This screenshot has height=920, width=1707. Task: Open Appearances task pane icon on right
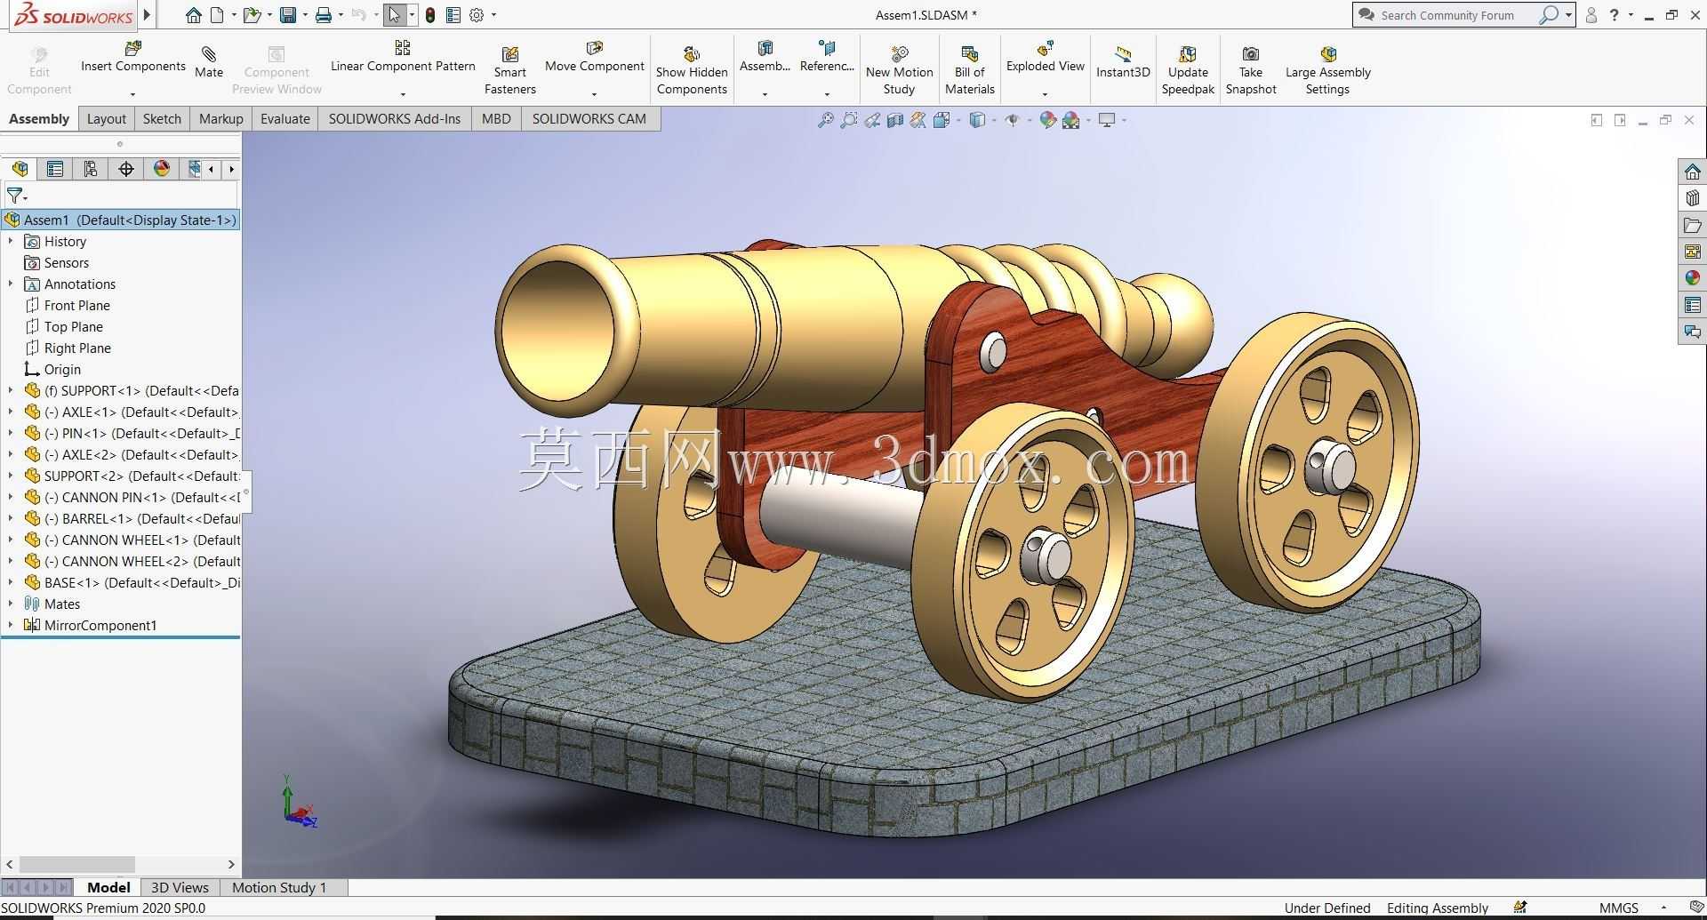click(1692, 278)
